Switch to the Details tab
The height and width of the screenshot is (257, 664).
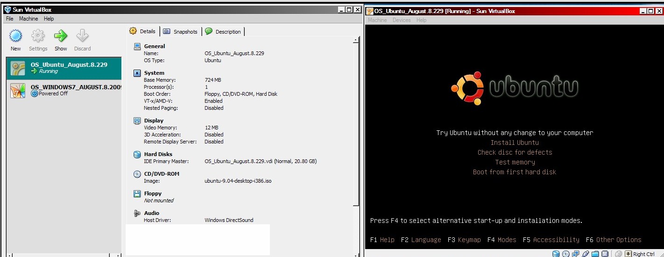click(143, 31)
